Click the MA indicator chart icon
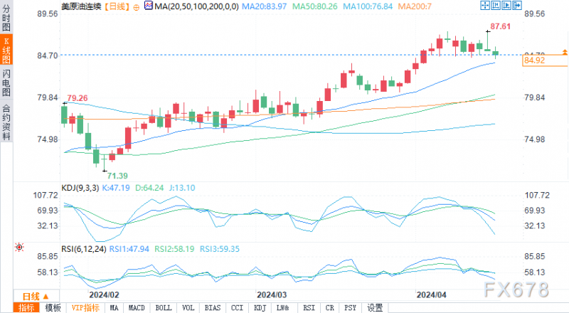The image size is (569, 313). (149, 6)
